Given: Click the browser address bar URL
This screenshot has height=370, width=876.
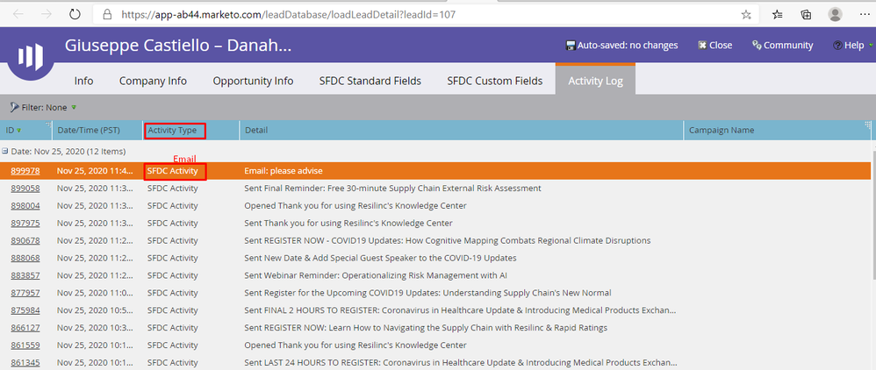Looking at the screenshot, I should (290, 15).
